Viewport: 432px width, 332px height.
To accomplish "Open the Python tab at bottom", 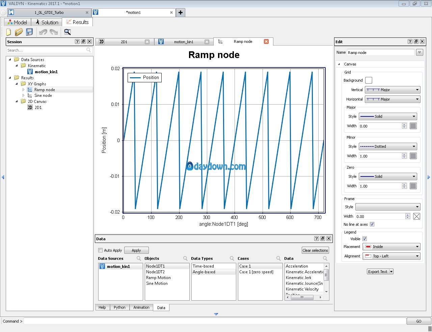I will (119, 307).
